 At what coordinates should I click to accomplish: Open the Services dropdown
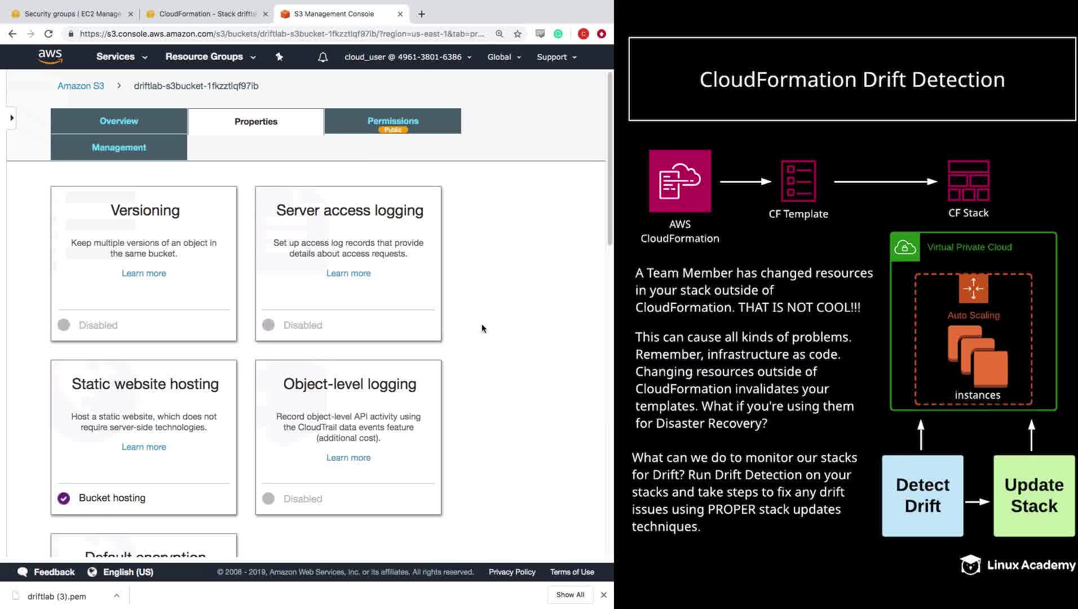tap(122, 57)
